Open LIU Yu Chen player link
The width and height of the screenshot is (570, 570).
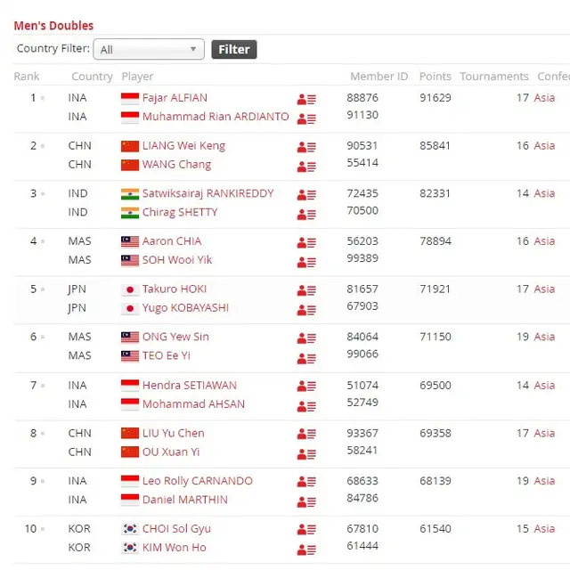174,434
